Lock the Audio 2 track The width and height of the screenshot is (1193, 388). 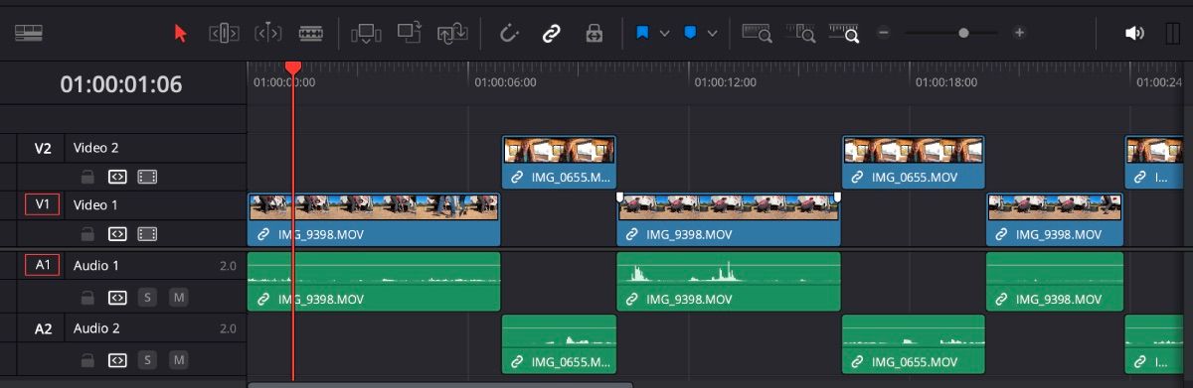click(x=87, y=359)
